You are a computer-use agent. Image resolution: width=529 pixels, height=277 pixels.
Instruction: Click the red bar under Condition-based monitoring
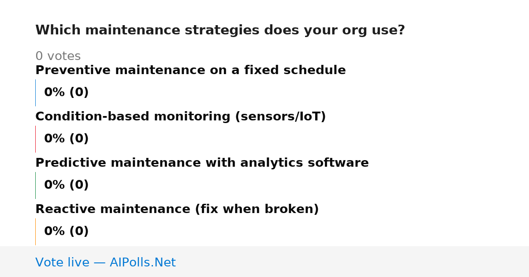[35, 139]
